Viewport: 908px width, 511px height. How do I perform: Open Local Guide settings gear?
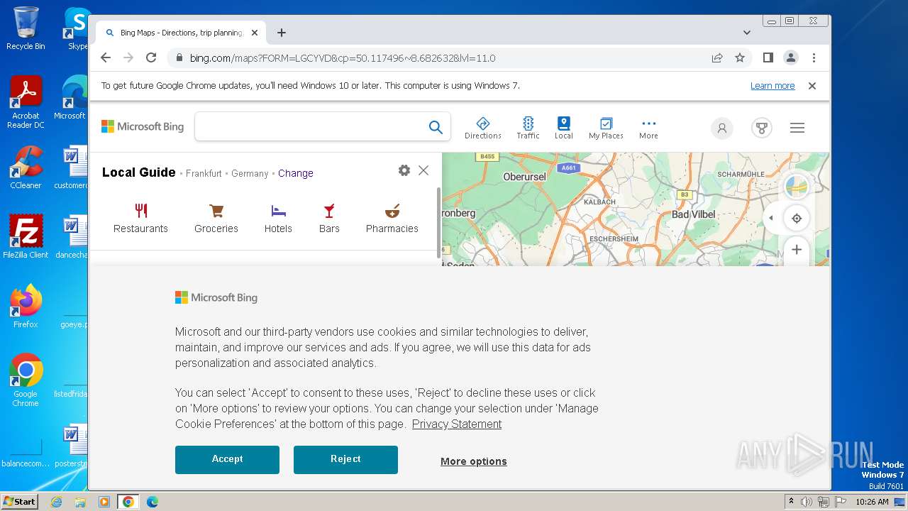(x=404, y=170)
